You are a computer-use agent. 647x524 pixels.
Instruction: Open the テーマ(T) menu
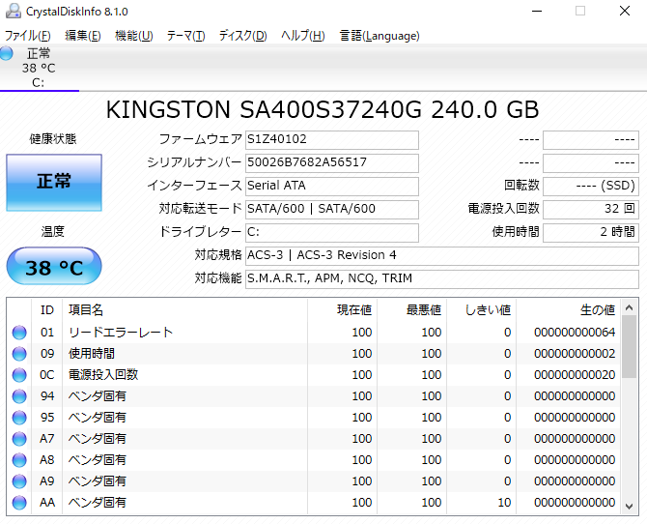click(x=185, y=36)
